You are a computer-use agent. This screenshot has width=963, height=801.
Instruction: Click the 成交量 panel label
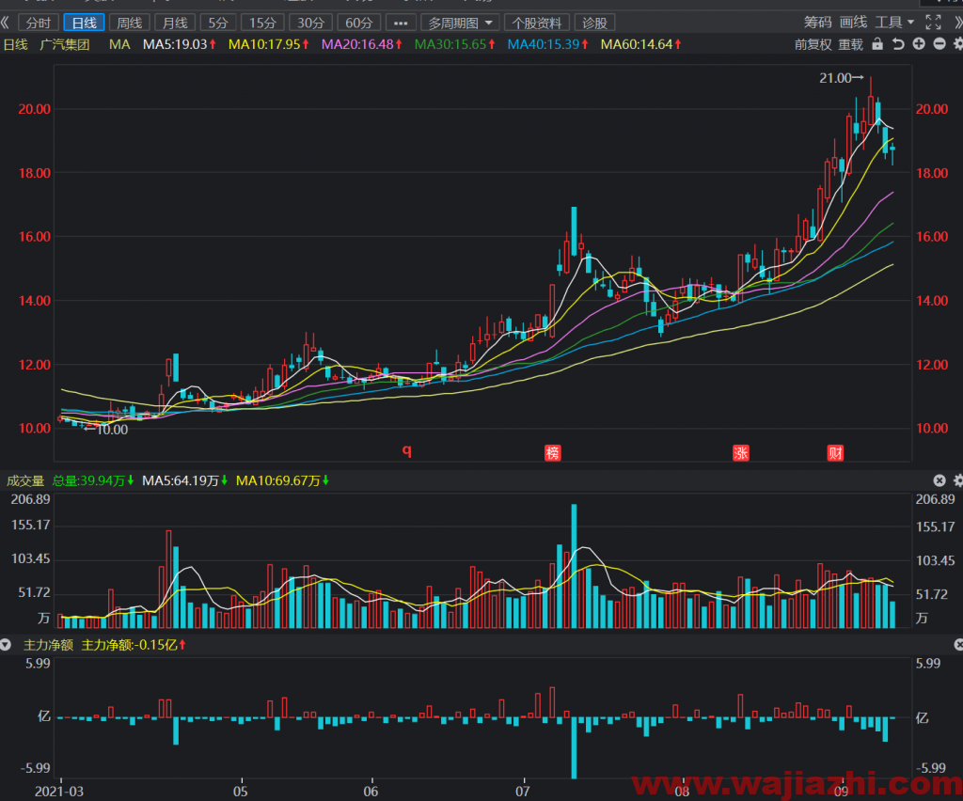pyautogui.click(x=25, y=480)
